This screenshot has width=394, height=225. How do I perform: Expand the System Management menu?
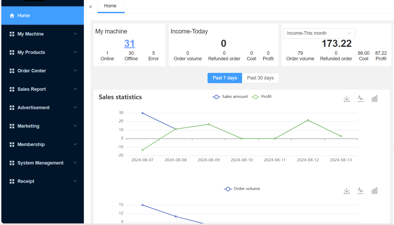[x=42, y=163]
